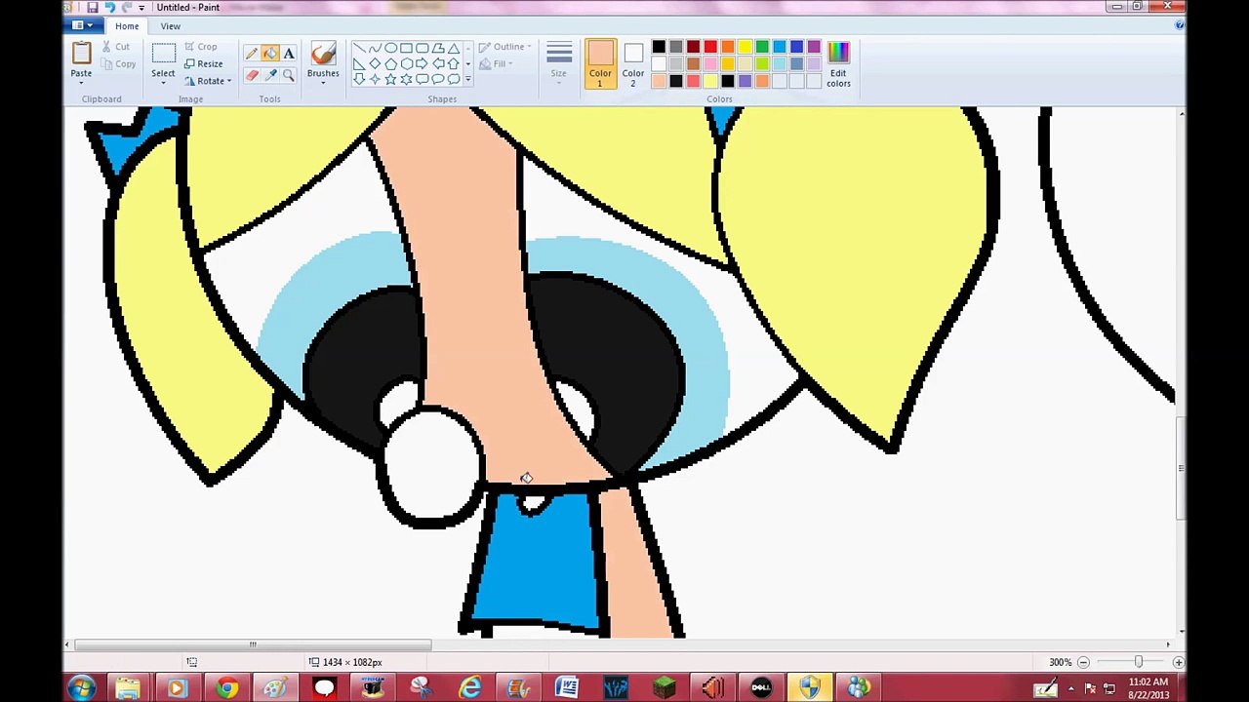Select the Text tool
The image size is (1249, 702).
pyautogui.click(x=289, y=54)
